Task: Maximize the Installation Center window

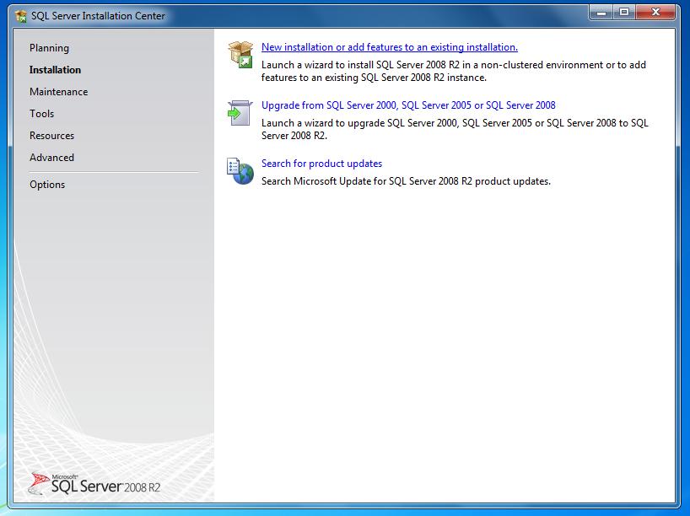Action: (x=624, y=13)
